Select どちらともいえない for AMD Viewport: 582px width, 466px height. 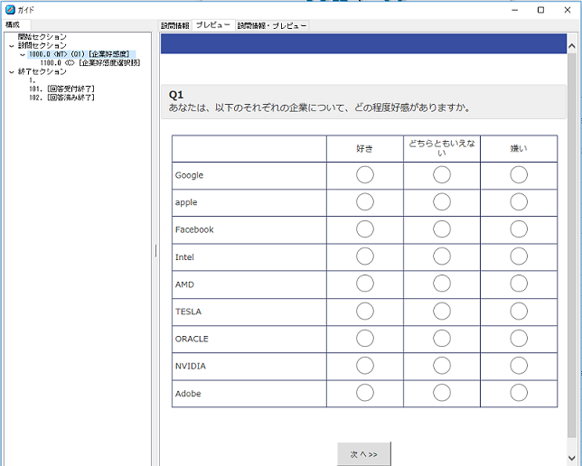coord(442,284)
